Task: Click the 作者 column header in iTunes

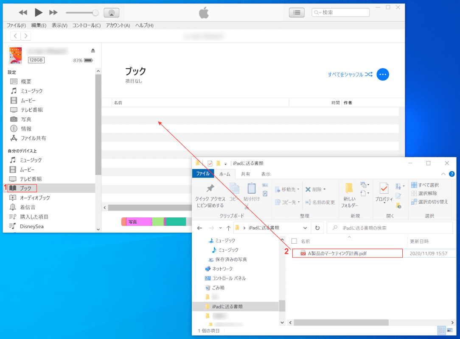Action: (348, 103)
